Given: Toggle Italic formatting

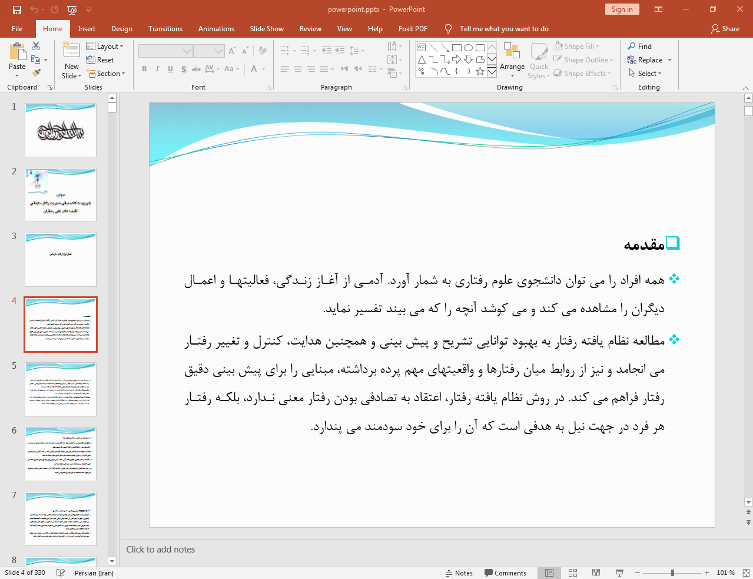Looking at the screenshot, I should [x=157, y=69].
